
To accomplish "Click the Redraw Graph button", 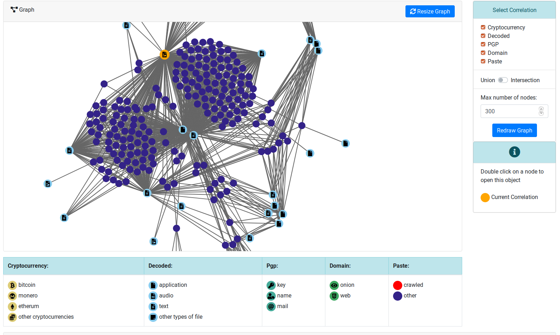I will [x=514, y=130].
